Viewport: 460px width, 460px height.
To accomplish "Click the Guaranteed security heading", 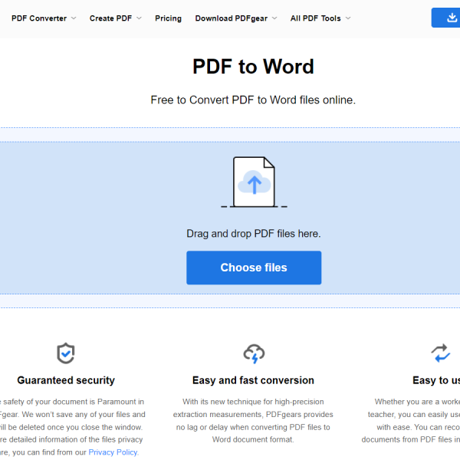I will point(66,380).
